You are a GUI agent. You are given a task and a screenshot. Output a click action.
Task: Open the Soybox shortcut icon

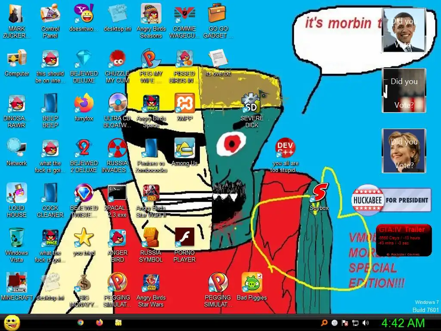[x=319, y=197]
